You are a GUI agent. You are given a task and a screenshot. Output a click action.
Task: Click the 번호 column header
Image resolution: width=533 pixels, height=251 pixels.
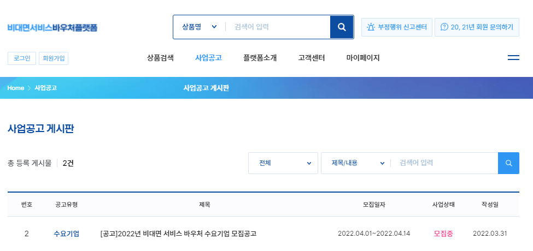point(27,205)
